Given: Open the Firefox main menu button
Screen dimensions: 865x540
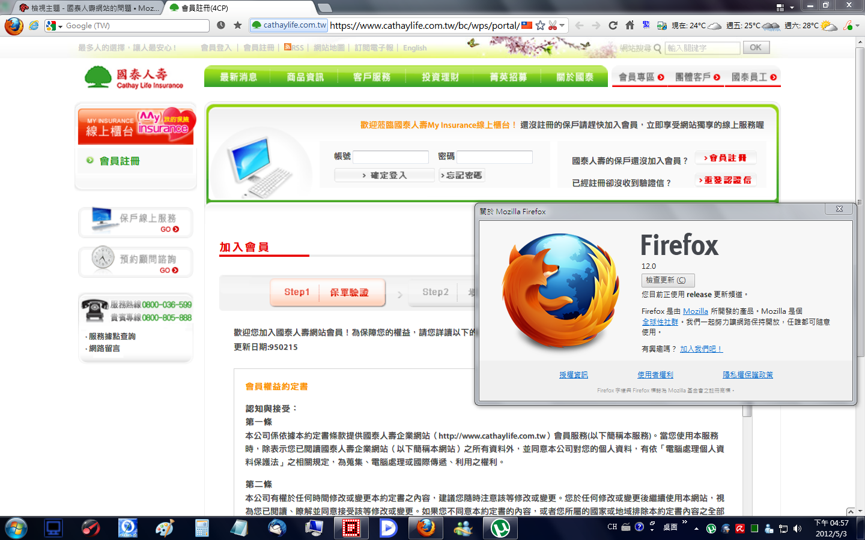Looking at the screenshot, I should [x=14, y=26].
